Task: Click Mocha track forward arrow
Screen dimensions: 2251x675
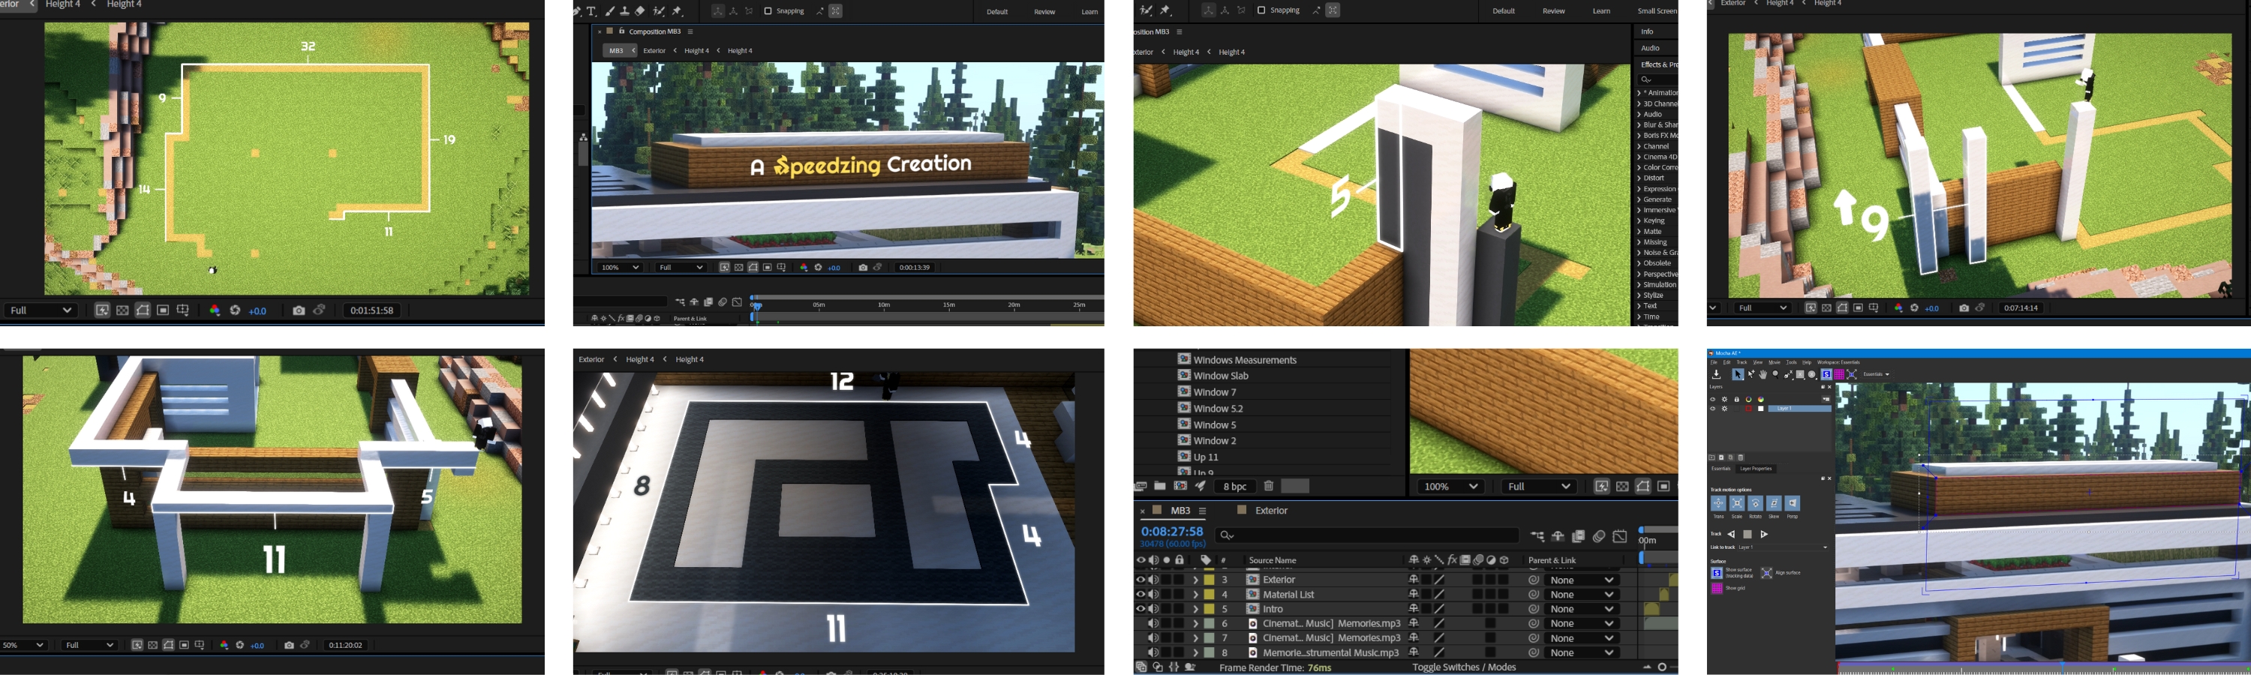Action: (x=1764, y=535)
